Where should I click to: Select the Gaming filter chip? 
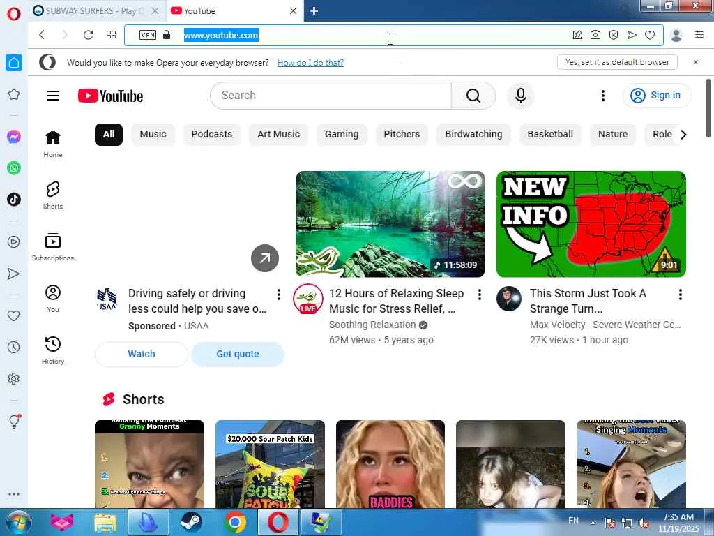coord(342,135)
